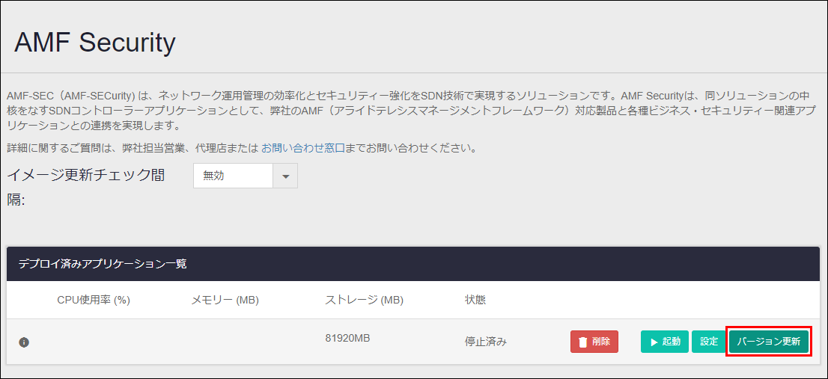This screenshot has width=828, height=379.
Task: Click the デプロイ済みアプリケーション一覧 panel title
Action: click(x=103, y=264)
